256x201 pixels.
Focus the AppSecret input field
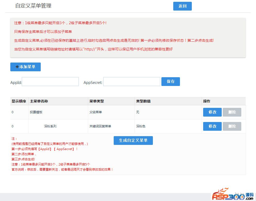[131, 82]
